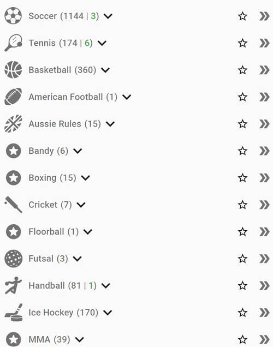Click the Tennis racket icon
Image resolution: width=273 pixels, height=347 pixels.
pos(13,43)
